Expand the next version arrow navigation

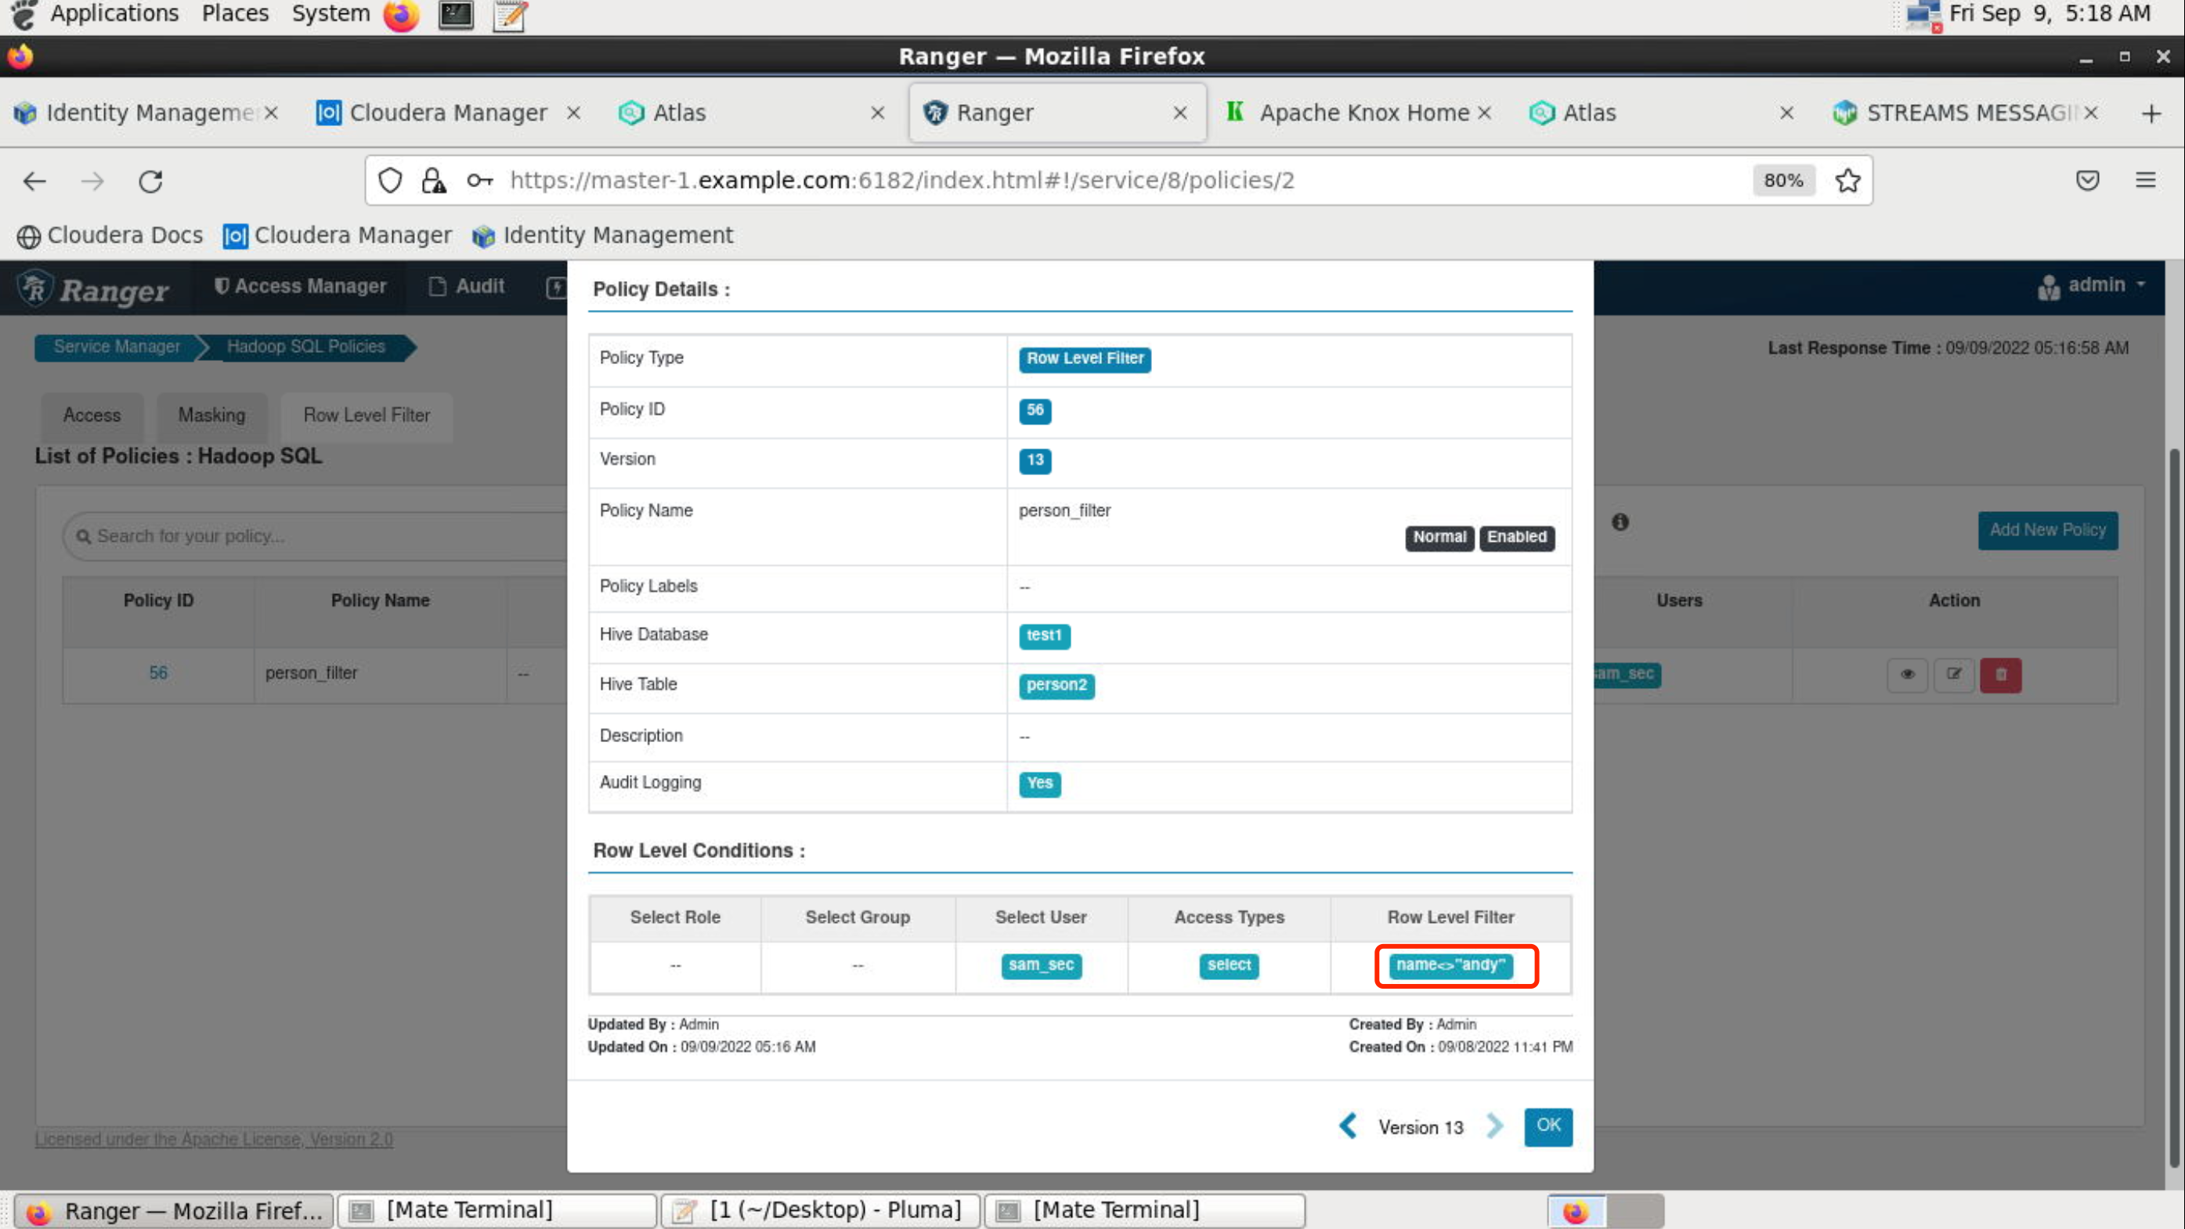(x=1495, y=1124)
